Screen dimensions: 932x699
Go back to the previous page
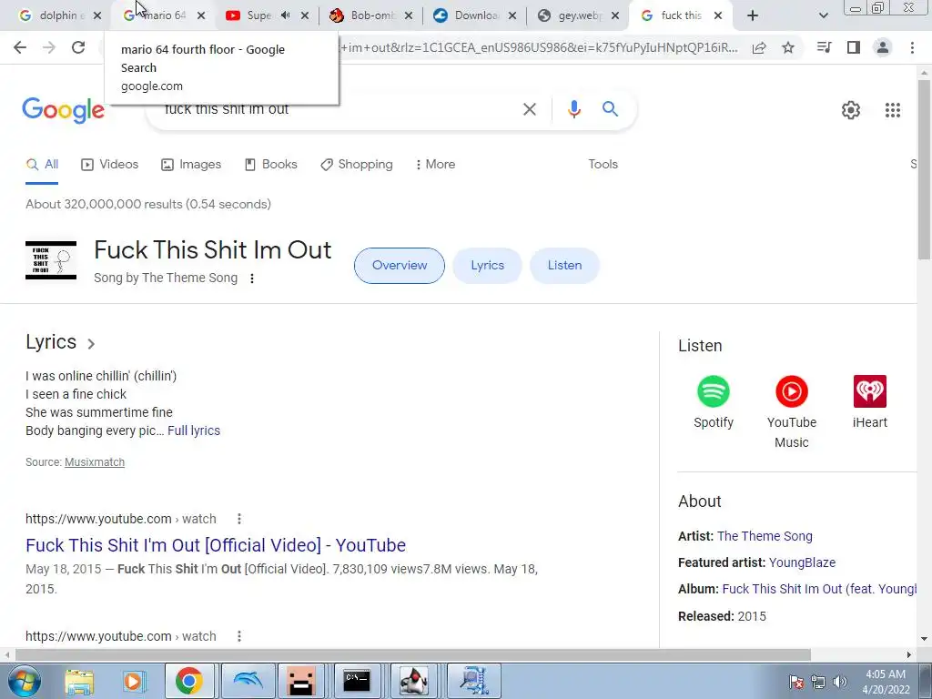[x=20, y=47]
